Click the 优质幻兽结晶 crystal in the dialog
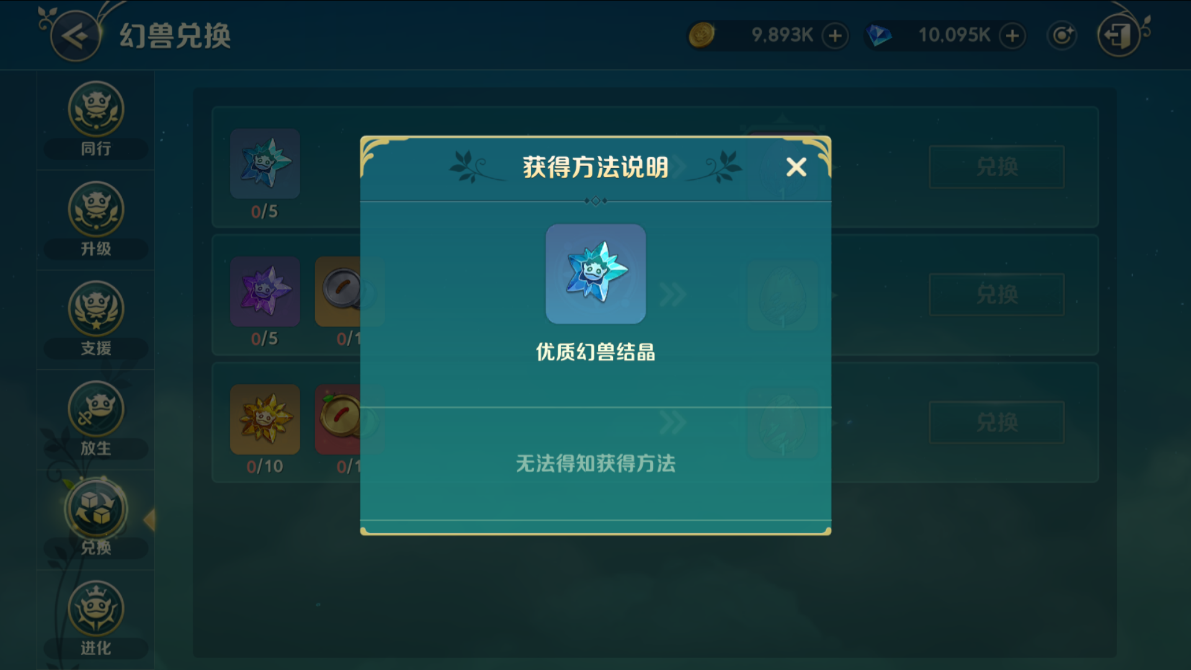 [x=595, y=274]
